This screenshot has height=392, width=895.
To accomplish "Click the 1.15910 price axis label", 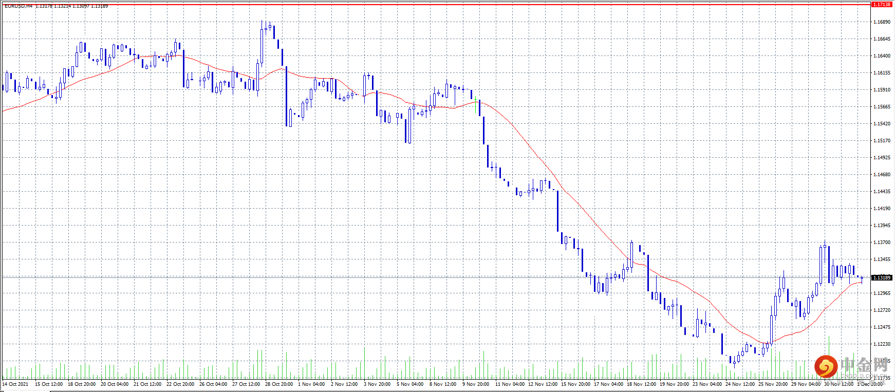I will tap(882, 90).
